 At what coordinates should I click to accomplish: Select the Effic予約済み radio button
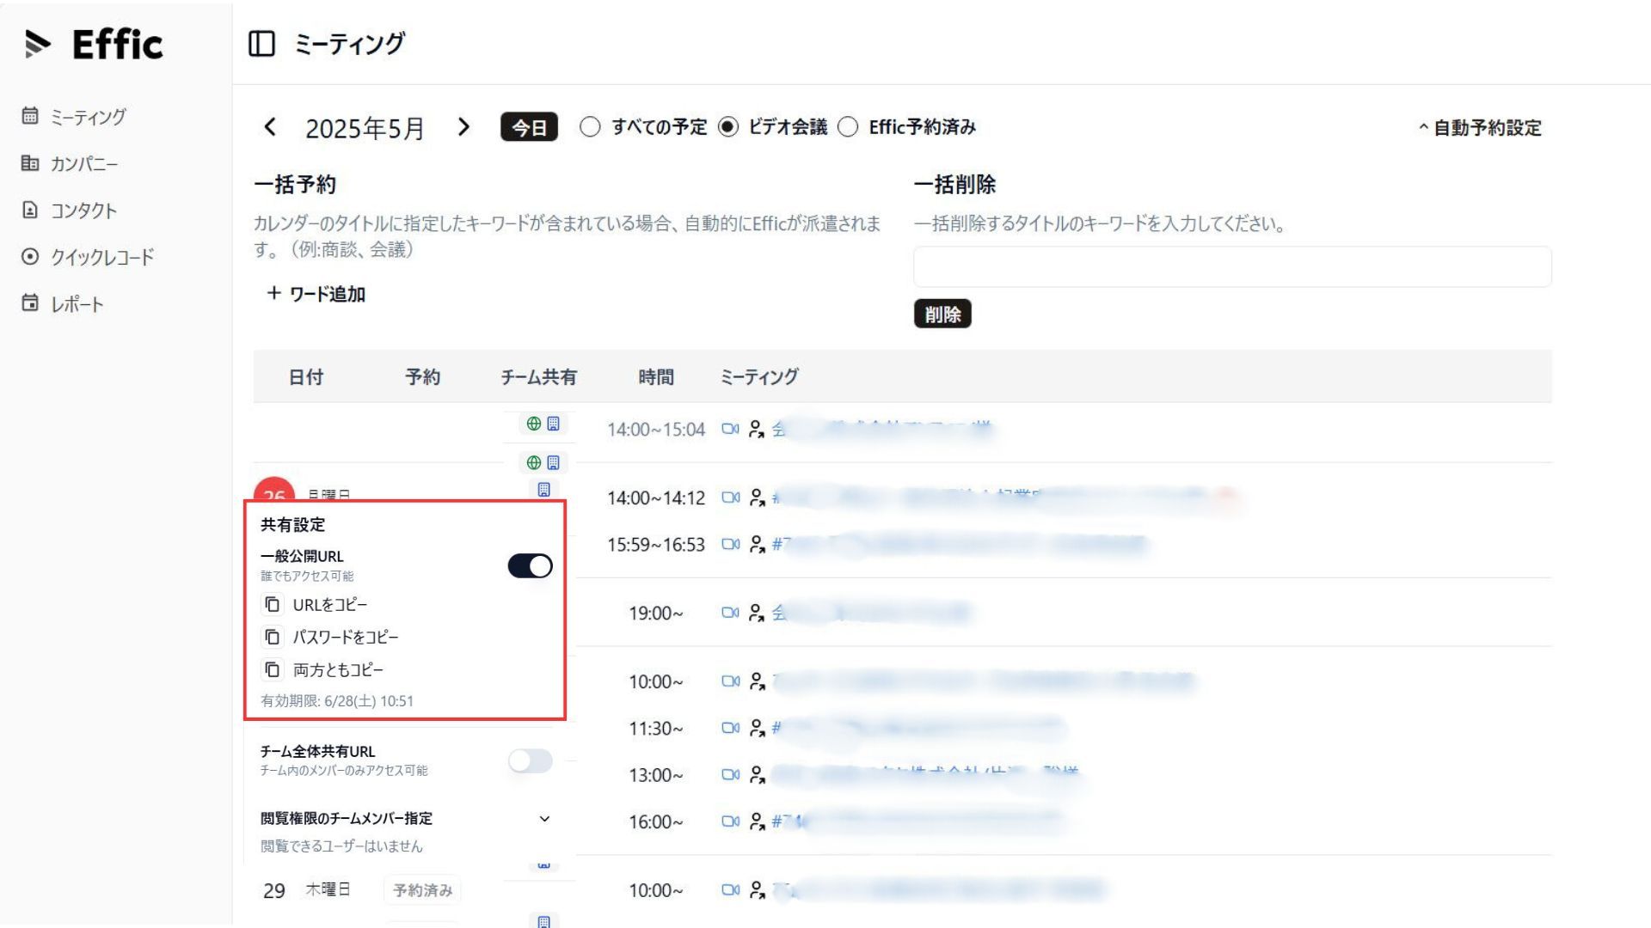click(x=848, y=127)
